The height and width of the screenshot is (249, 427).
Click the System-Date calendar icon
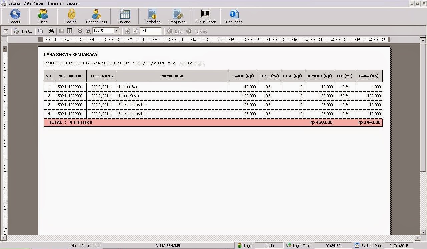pyautogui.click(x=357, y=245)
